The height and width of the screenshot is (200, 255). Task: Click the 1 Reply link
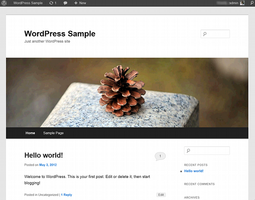pyautogui.click(x=67, y=194)
